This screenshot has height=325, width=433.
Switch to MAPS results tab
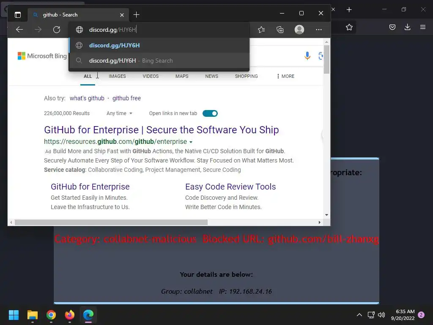click(182, 76)
